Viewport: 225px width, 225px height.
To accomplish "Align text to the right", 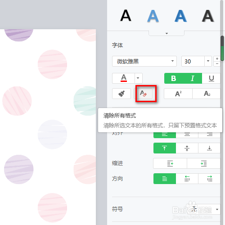I will (210, 135).
